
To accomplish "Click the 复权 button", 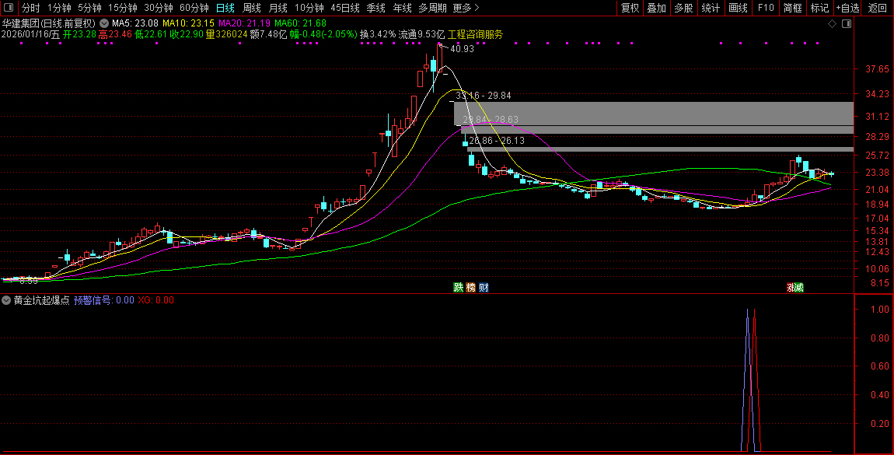I will pos(630,8).
